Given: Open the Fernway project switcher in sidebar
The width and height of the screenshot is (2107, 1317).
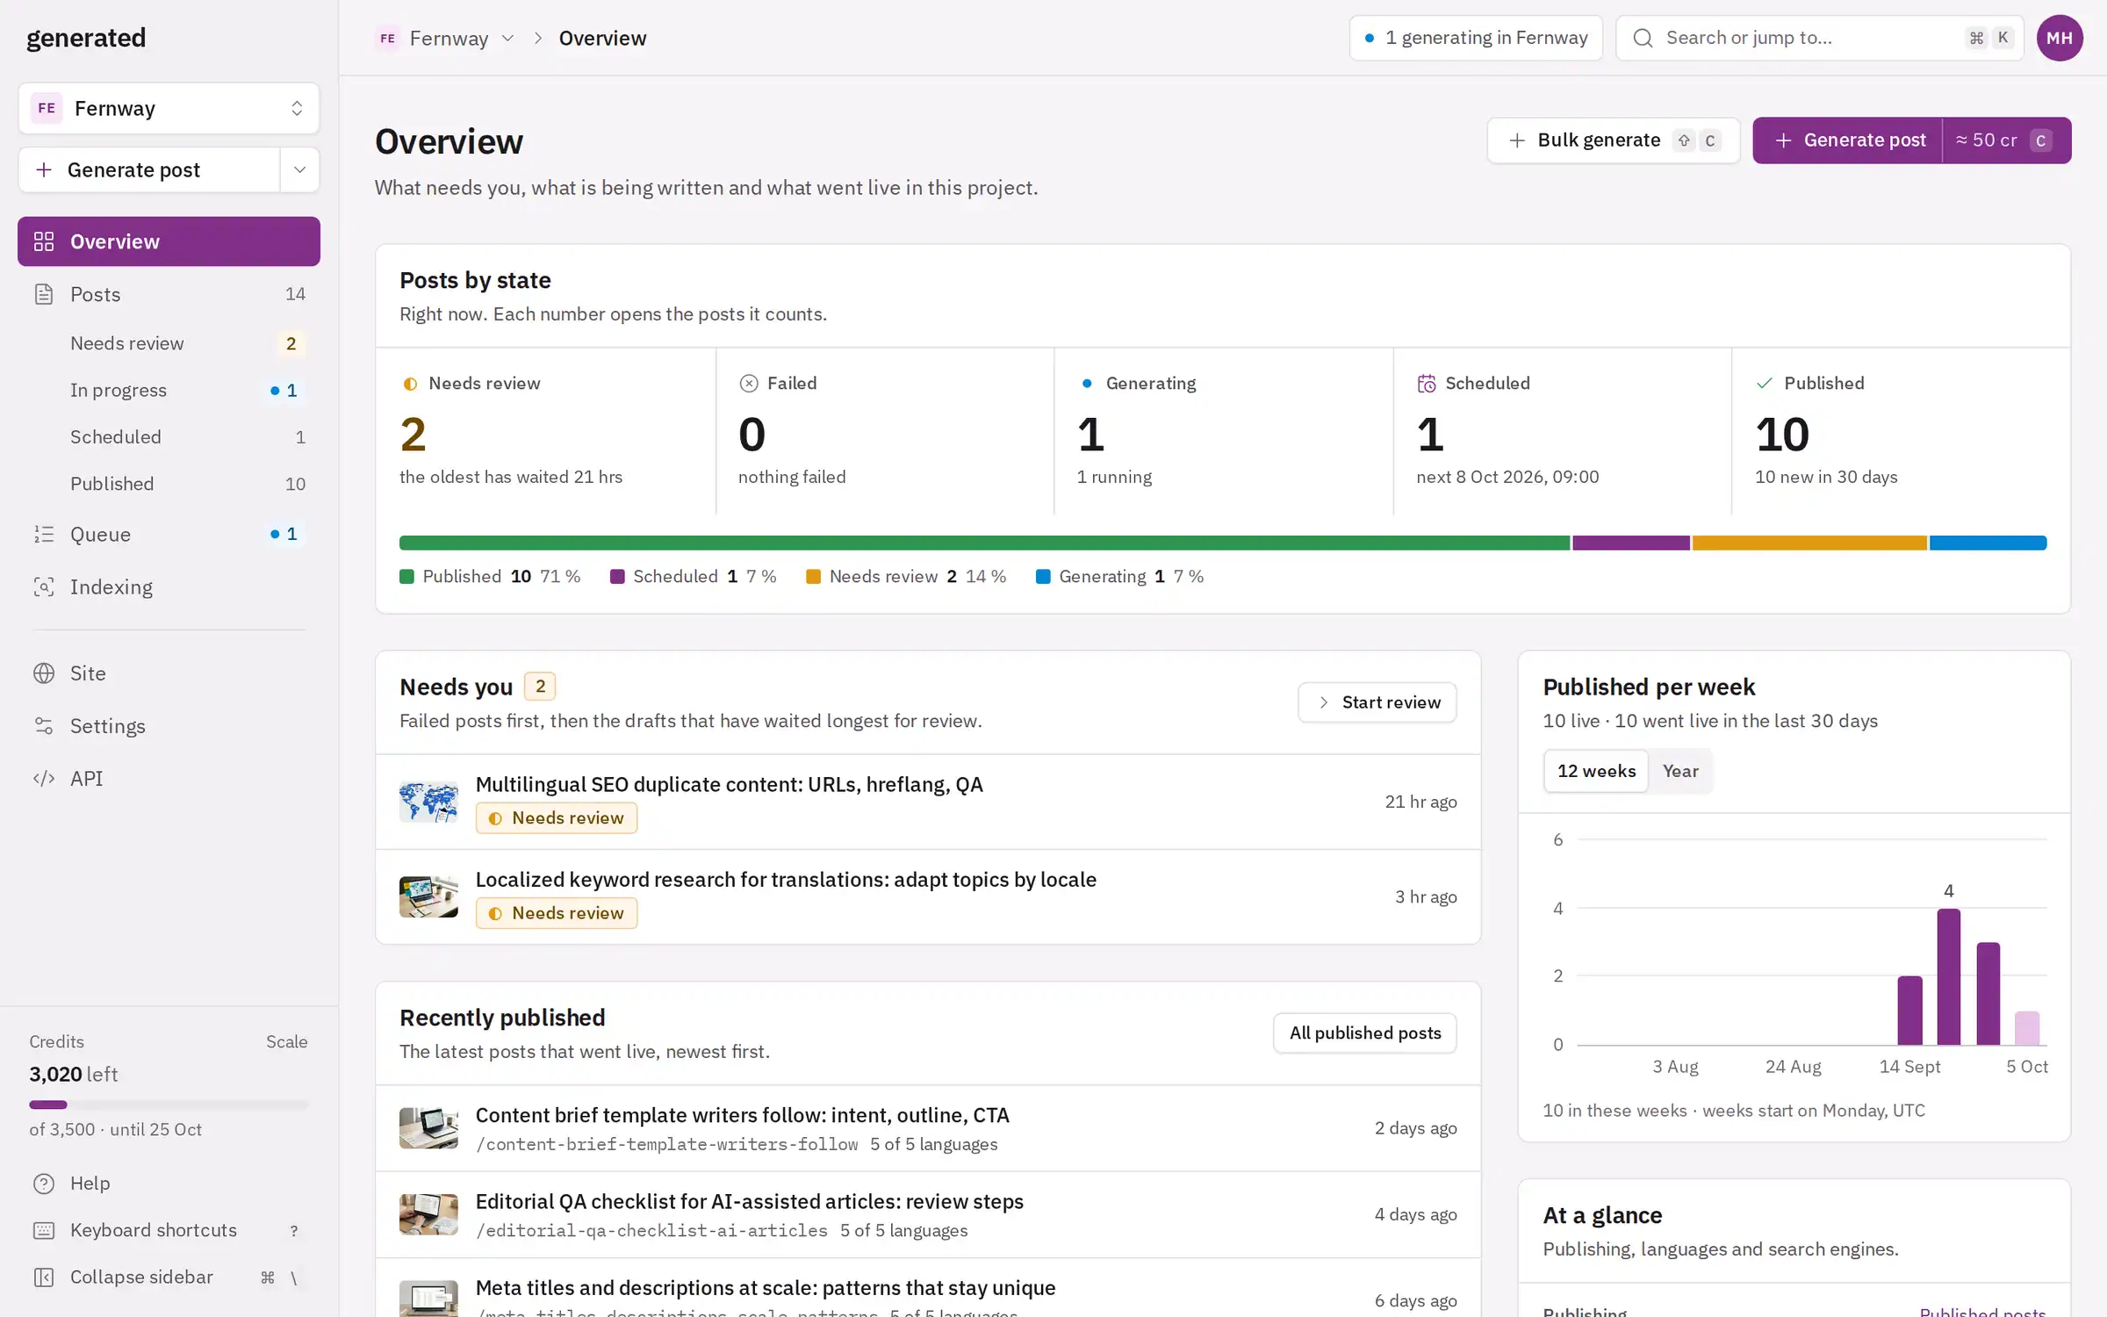Looking at the screenshot, I should (169, 108).
